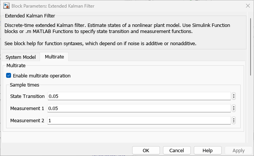Open Help for the block
254x156 pixels.
click(208, 150)
